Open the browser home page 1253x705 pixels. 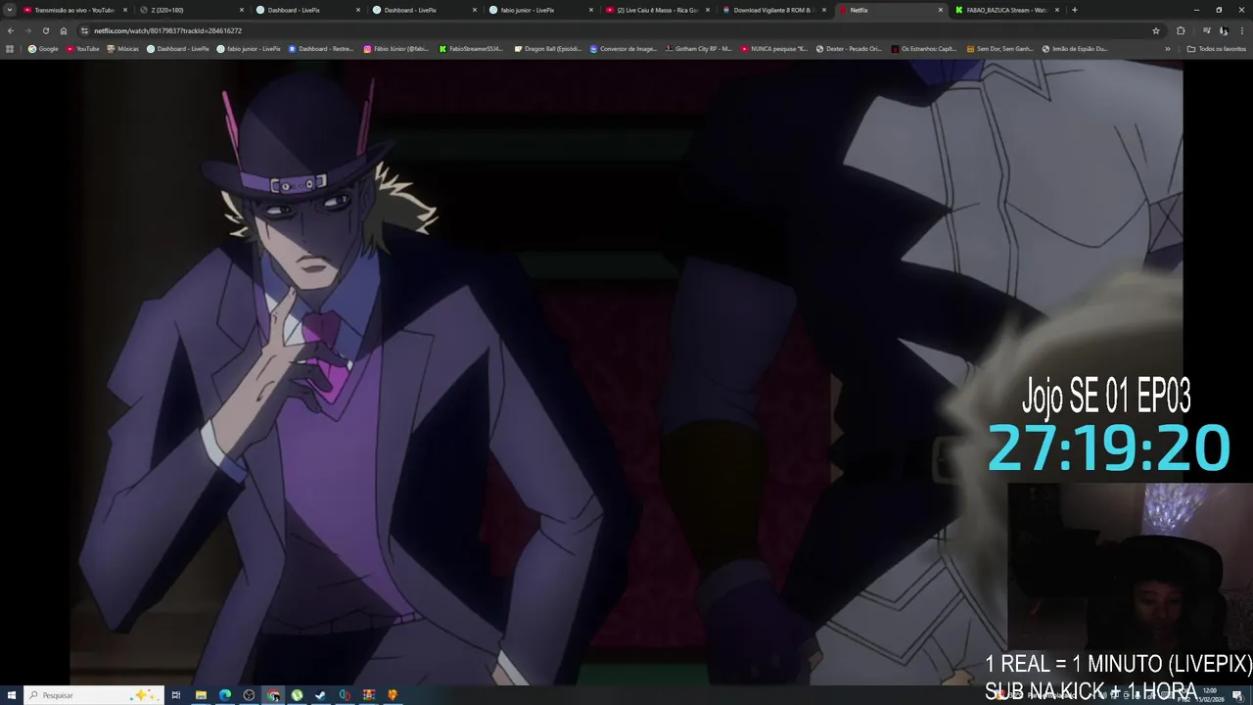[64, 30]
